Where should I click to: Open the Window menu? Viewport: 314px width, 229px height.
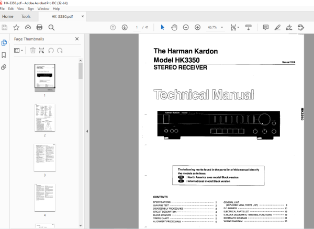pos(43,9)
